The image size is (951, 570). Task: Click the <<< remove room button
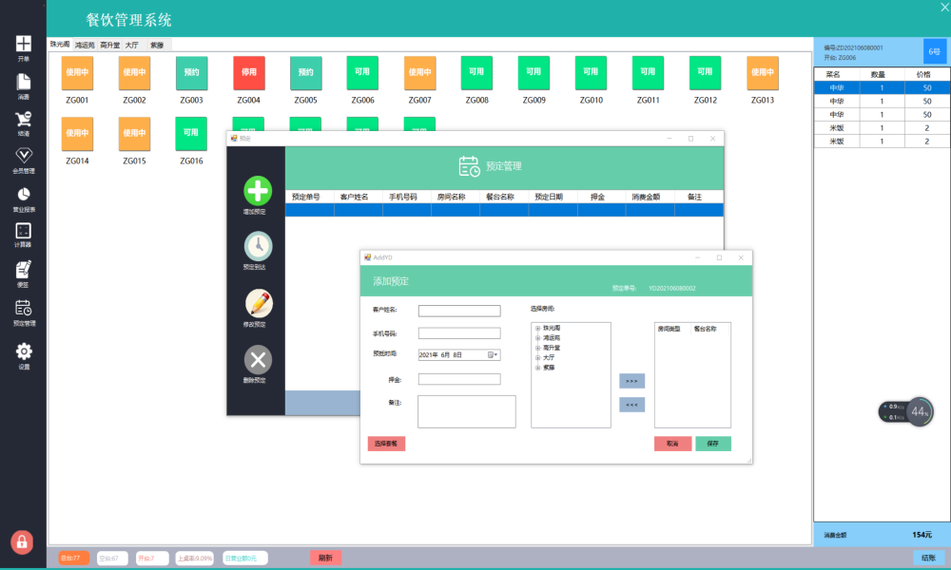coord(632,405)
